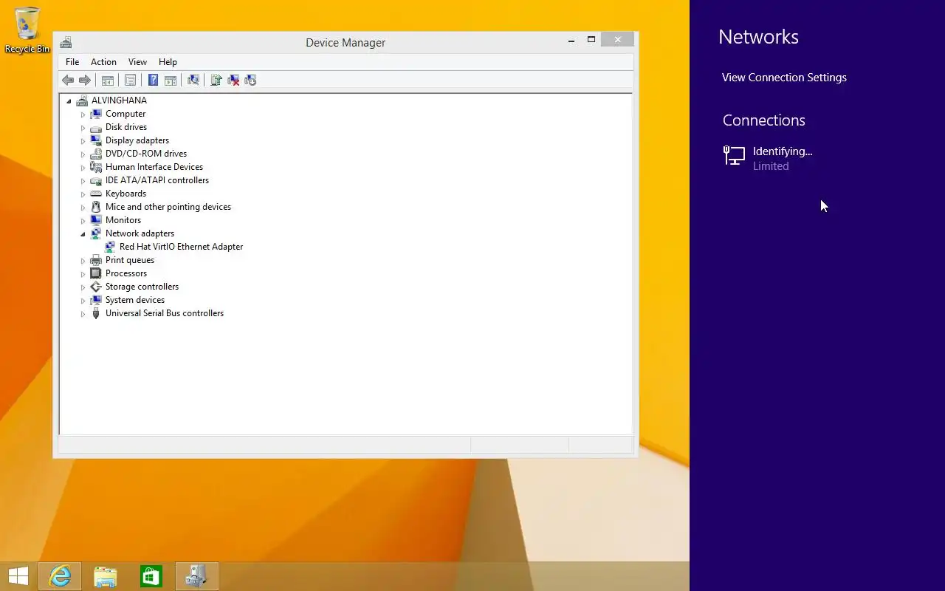Click View Connection Settings link
The width and height of the screenshot is (945, 591).
(x=784, y=78)
